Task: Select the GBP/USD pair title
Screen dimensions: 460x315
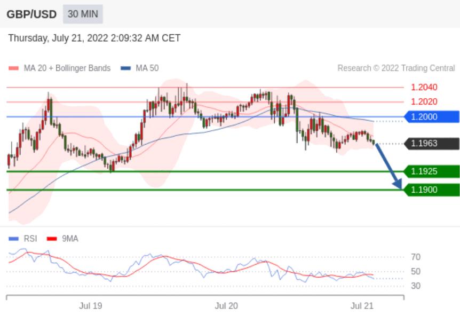Action: click(31, 14)
